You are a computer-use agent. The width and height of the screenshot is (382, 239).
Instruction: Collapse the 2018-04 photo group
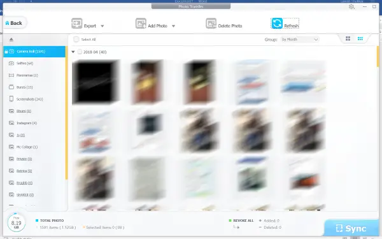pyautogui.click(x=73, y=52)
